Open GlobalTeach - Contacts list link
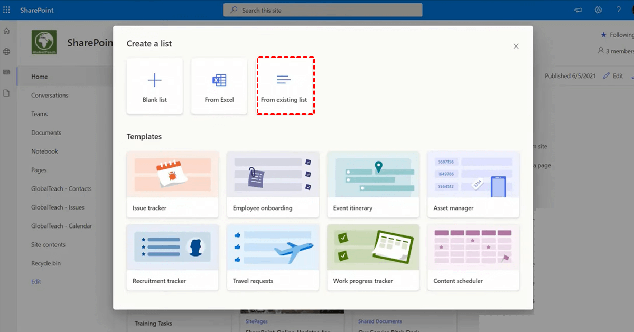The height and width of the screenshot is (332, 634). point(61,189)
